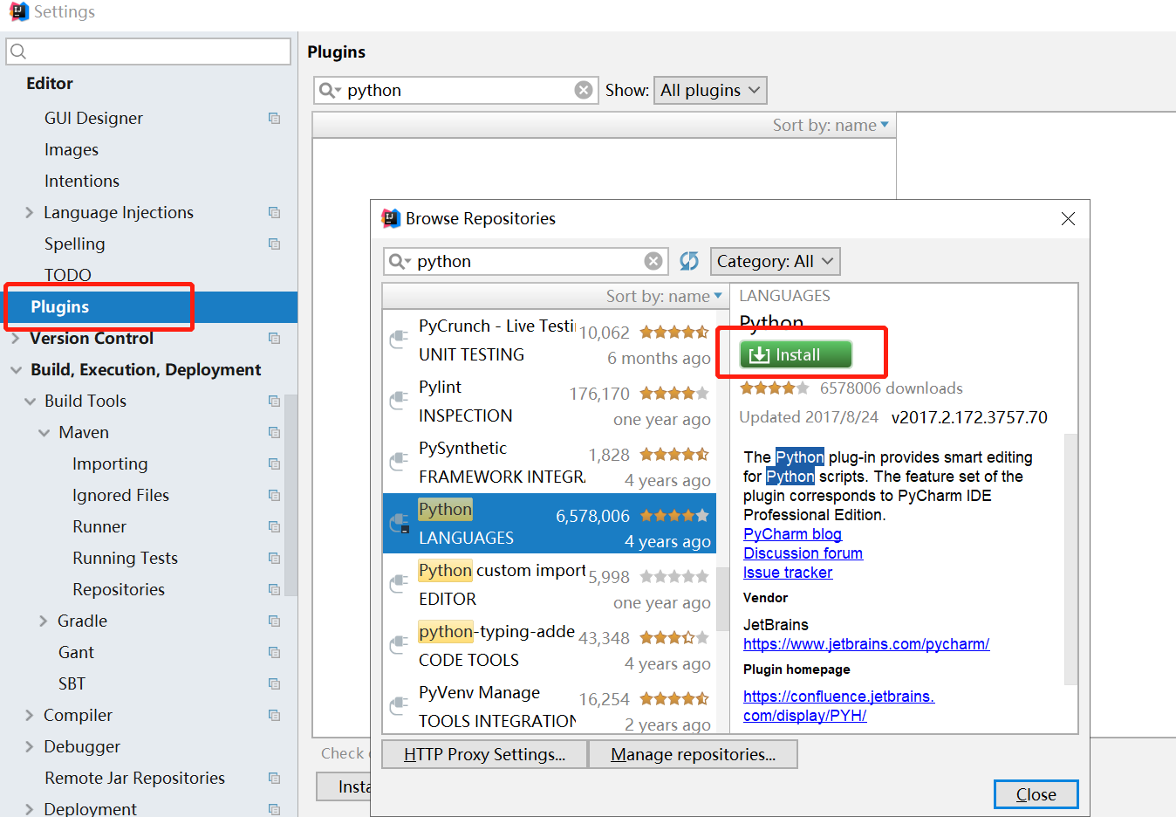Screen dimensions: 1176x817
Task: Click the plugin description scrollbar
Action: [1071, 559]
